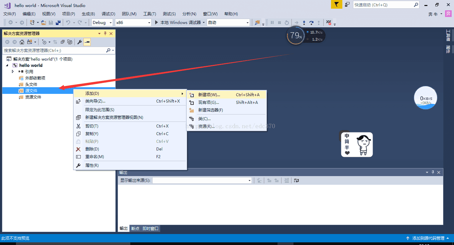This screenshot has width=454, height=245.
Task: Select 类(C)... from the submenu
Action: click(227, 119)
